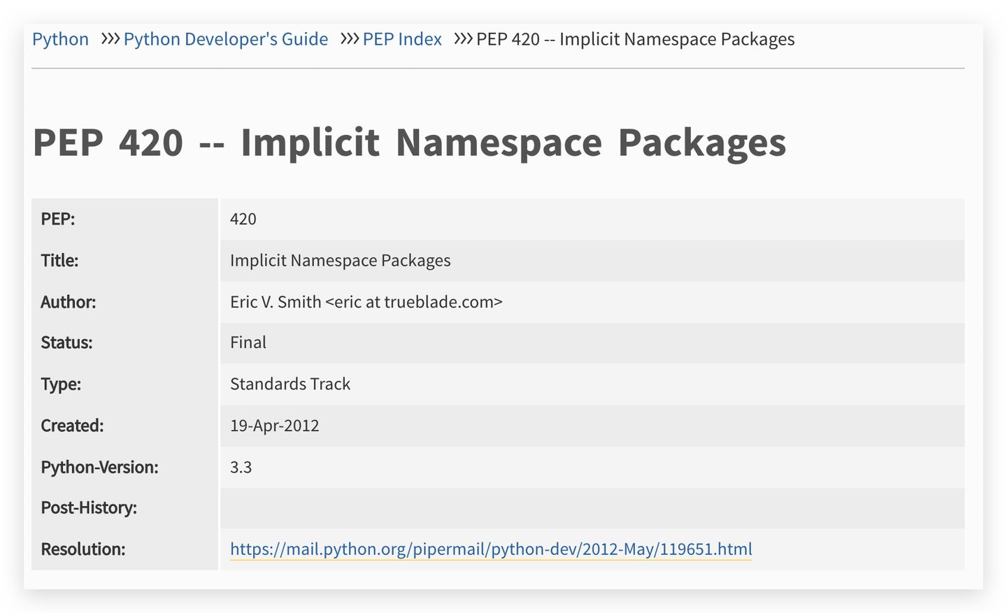This screenshot has width=1007, height=613.
Task: Click the Post-History row label
Action: 89,508
